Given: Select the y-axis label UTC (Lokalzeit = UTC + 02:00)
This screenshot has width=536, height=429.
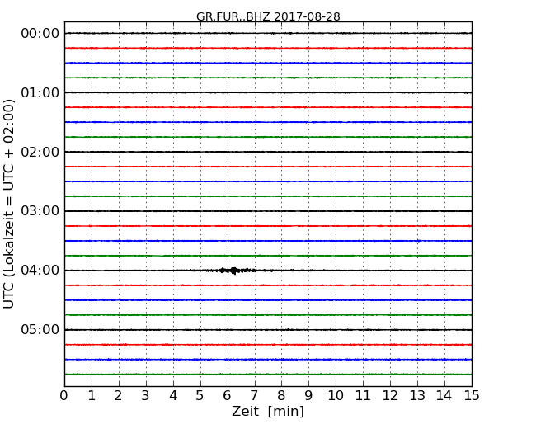Looking at the screenshot, I should click(x=9, y=204).
